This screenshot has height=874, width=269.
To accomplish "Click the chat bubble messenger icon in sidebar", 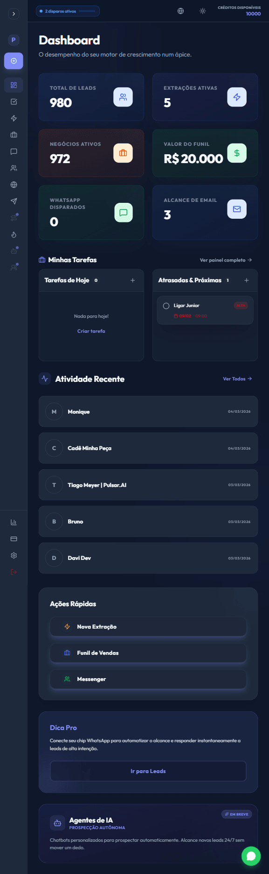I will point(14,151).
